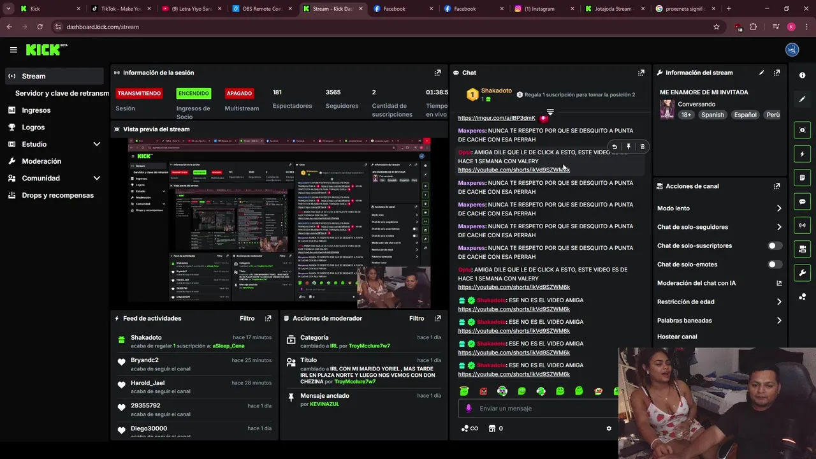This screenshot has width=816, height=459.
Task: Select Stream in the left sidebar
Action: pos(55,76)
